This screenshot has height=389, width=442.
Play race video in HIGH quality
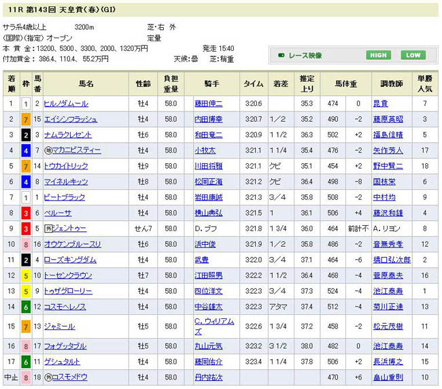pos(378,55)
